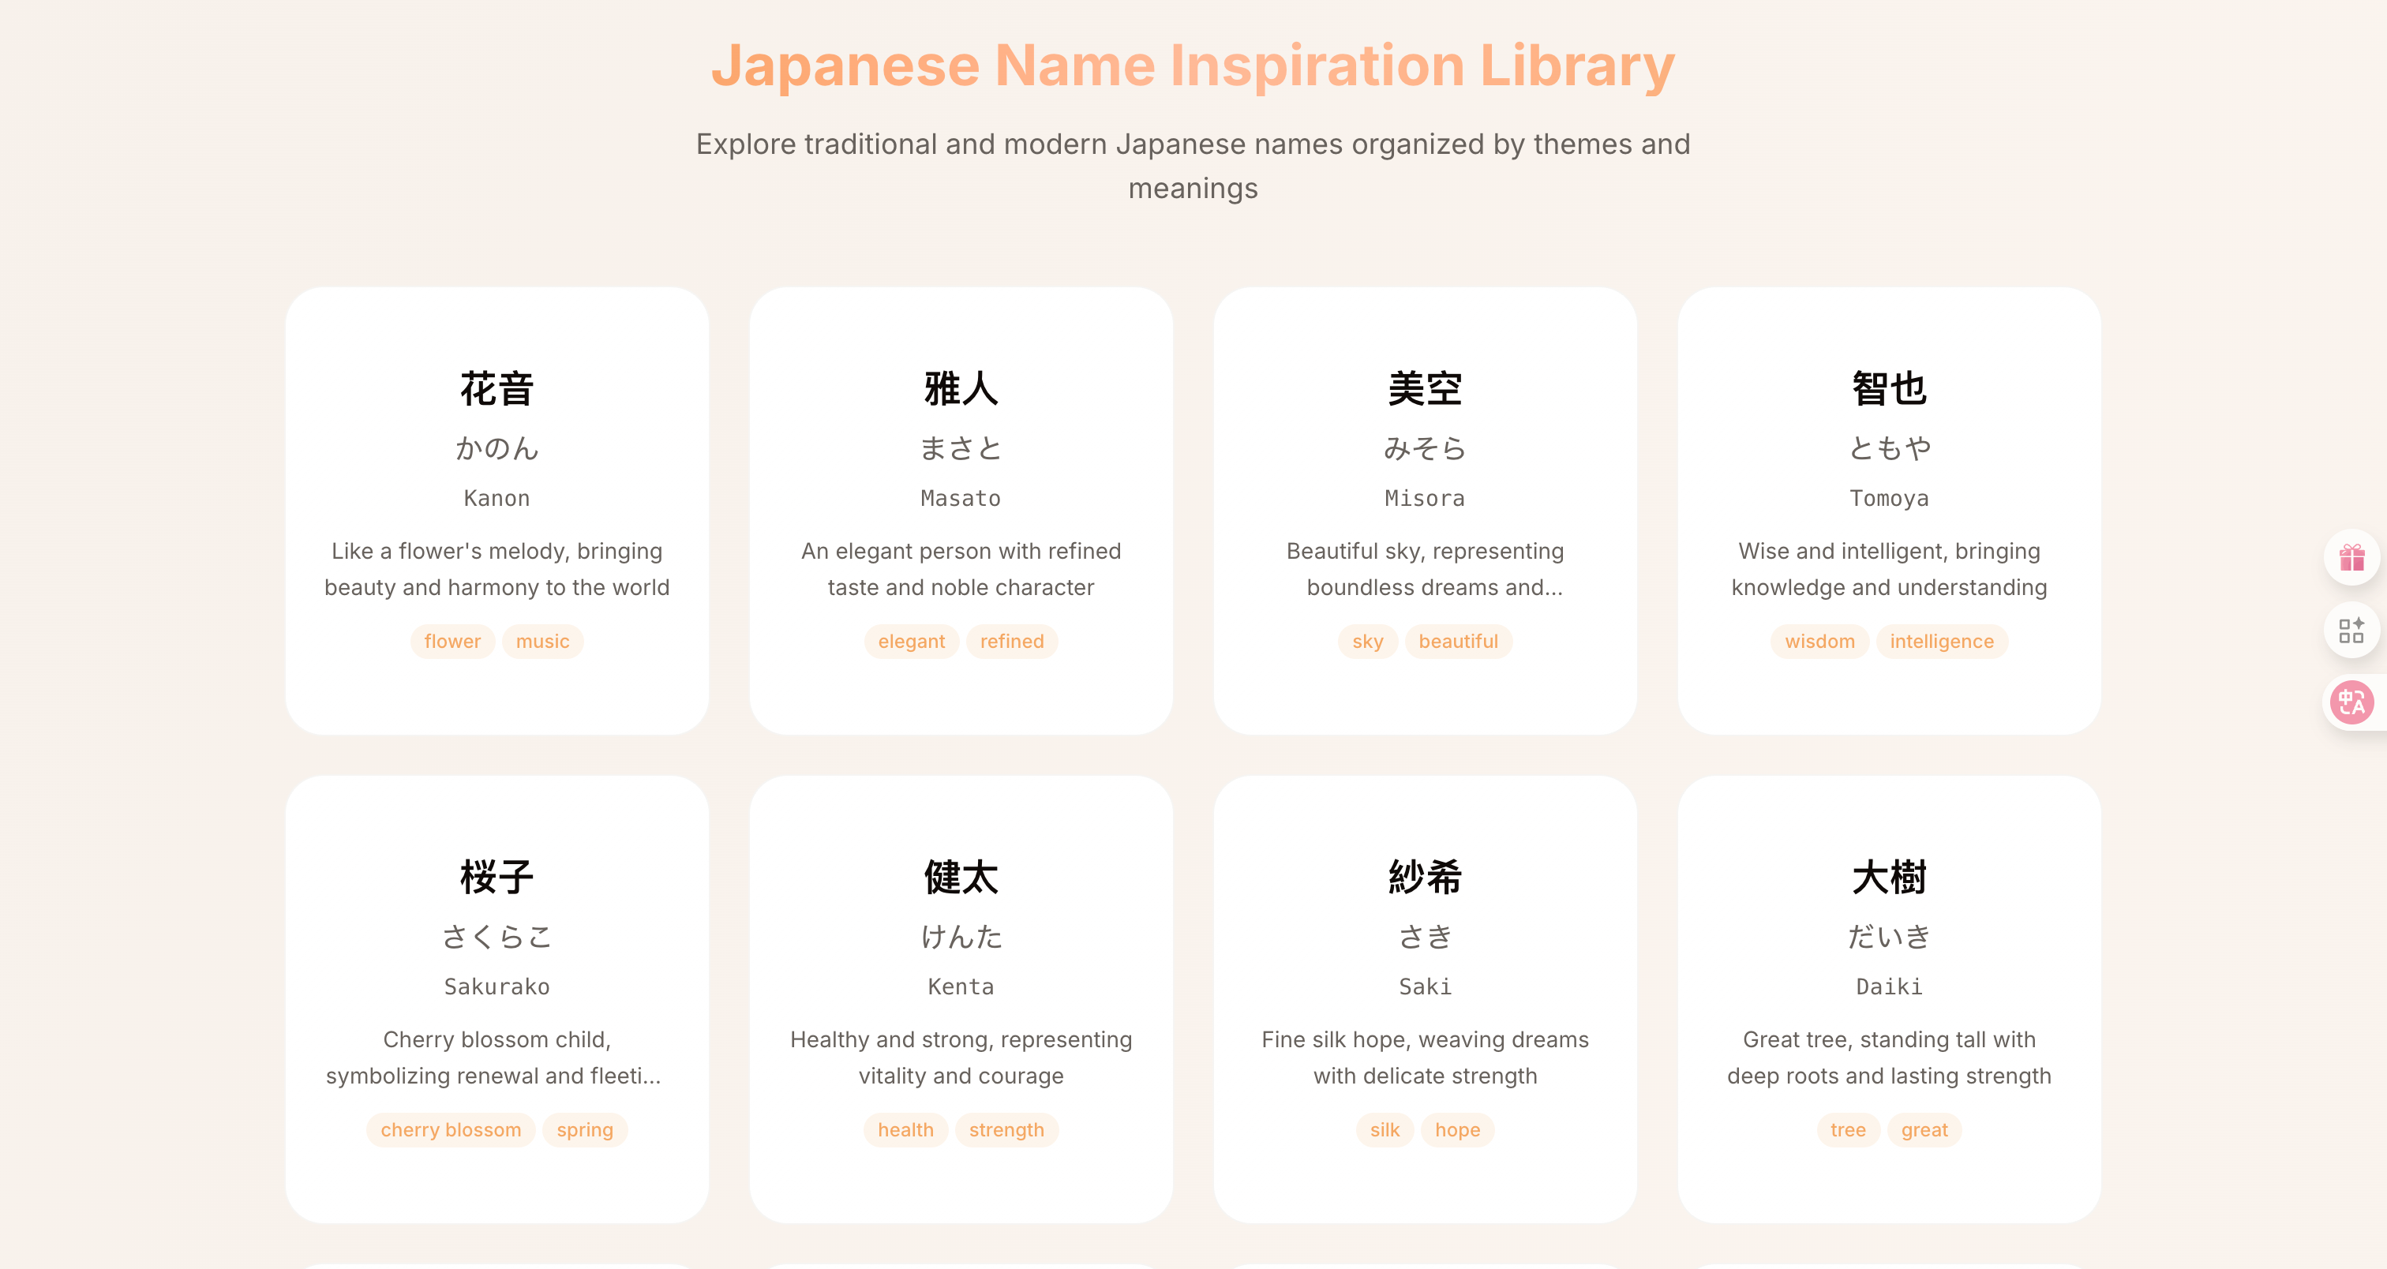Click the 'Like a flower's melody' description
The height and width of the screenshot is (1269, 2387).
pos(497,569)
